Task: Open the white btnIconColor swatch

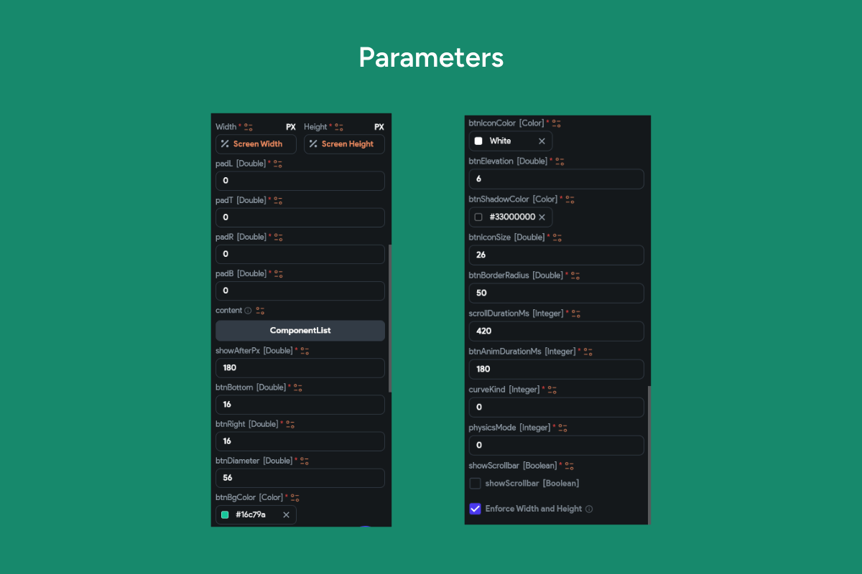Action: click(478, 141)
